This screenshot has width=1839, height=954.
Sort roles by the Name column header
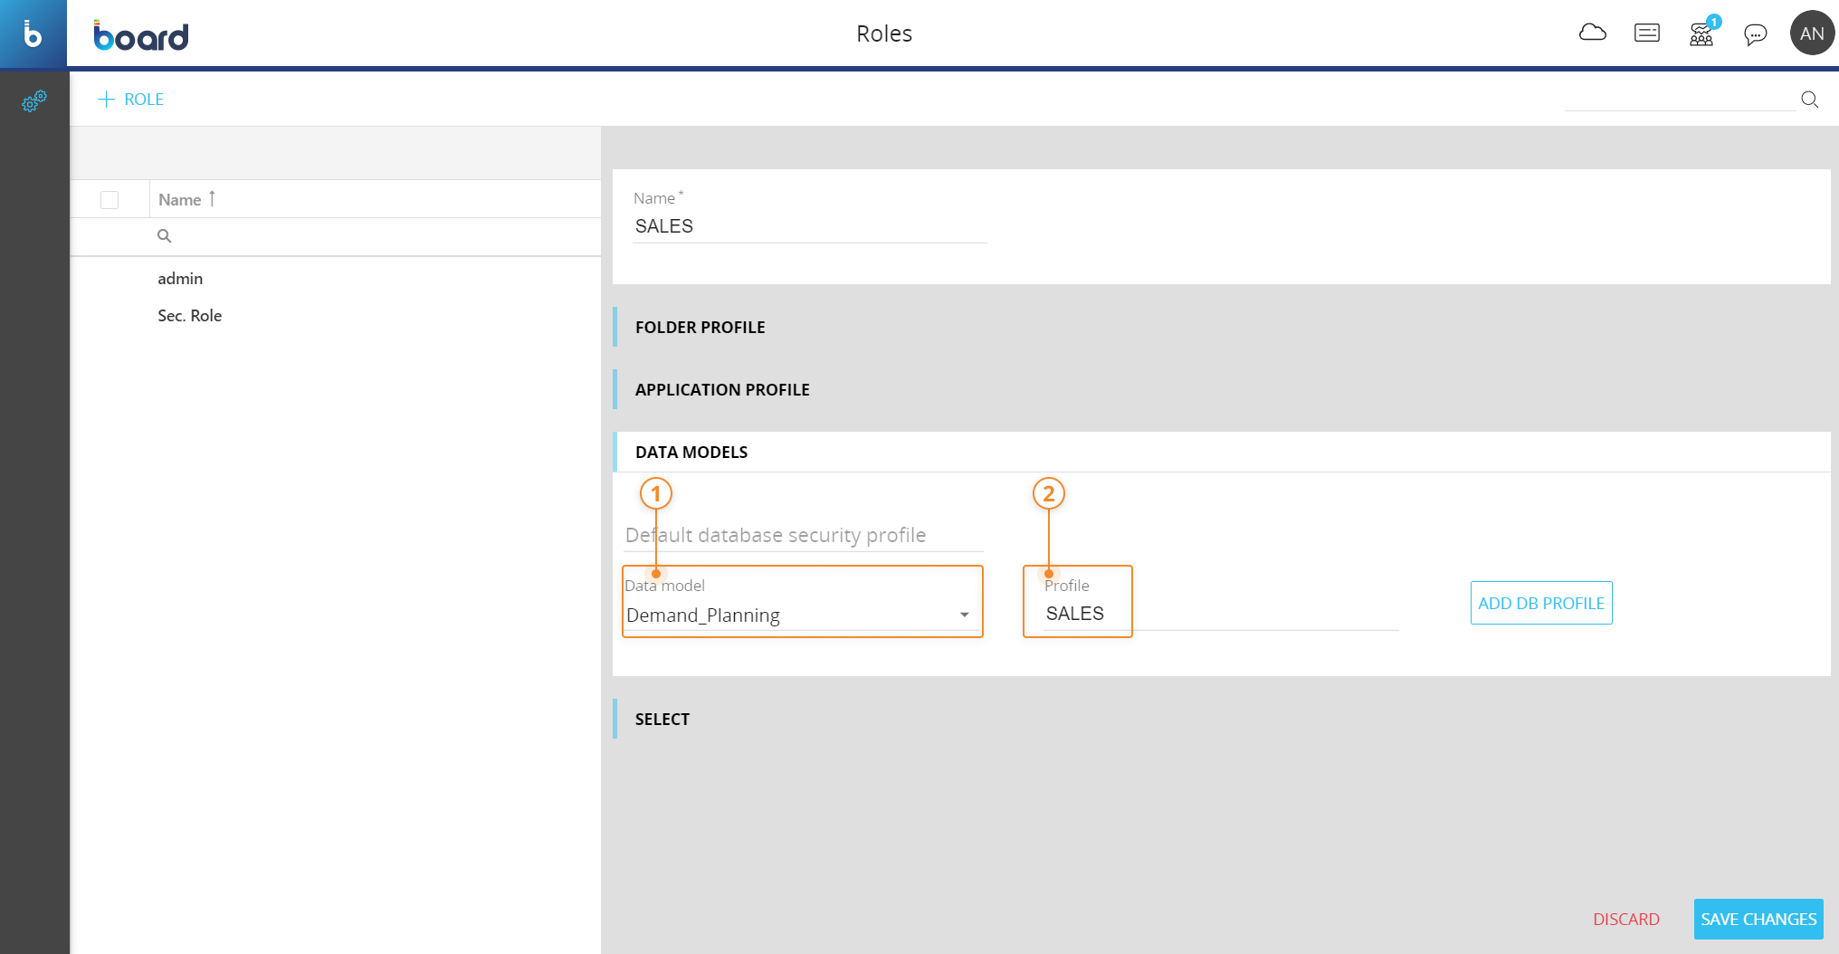pos(180,200)
